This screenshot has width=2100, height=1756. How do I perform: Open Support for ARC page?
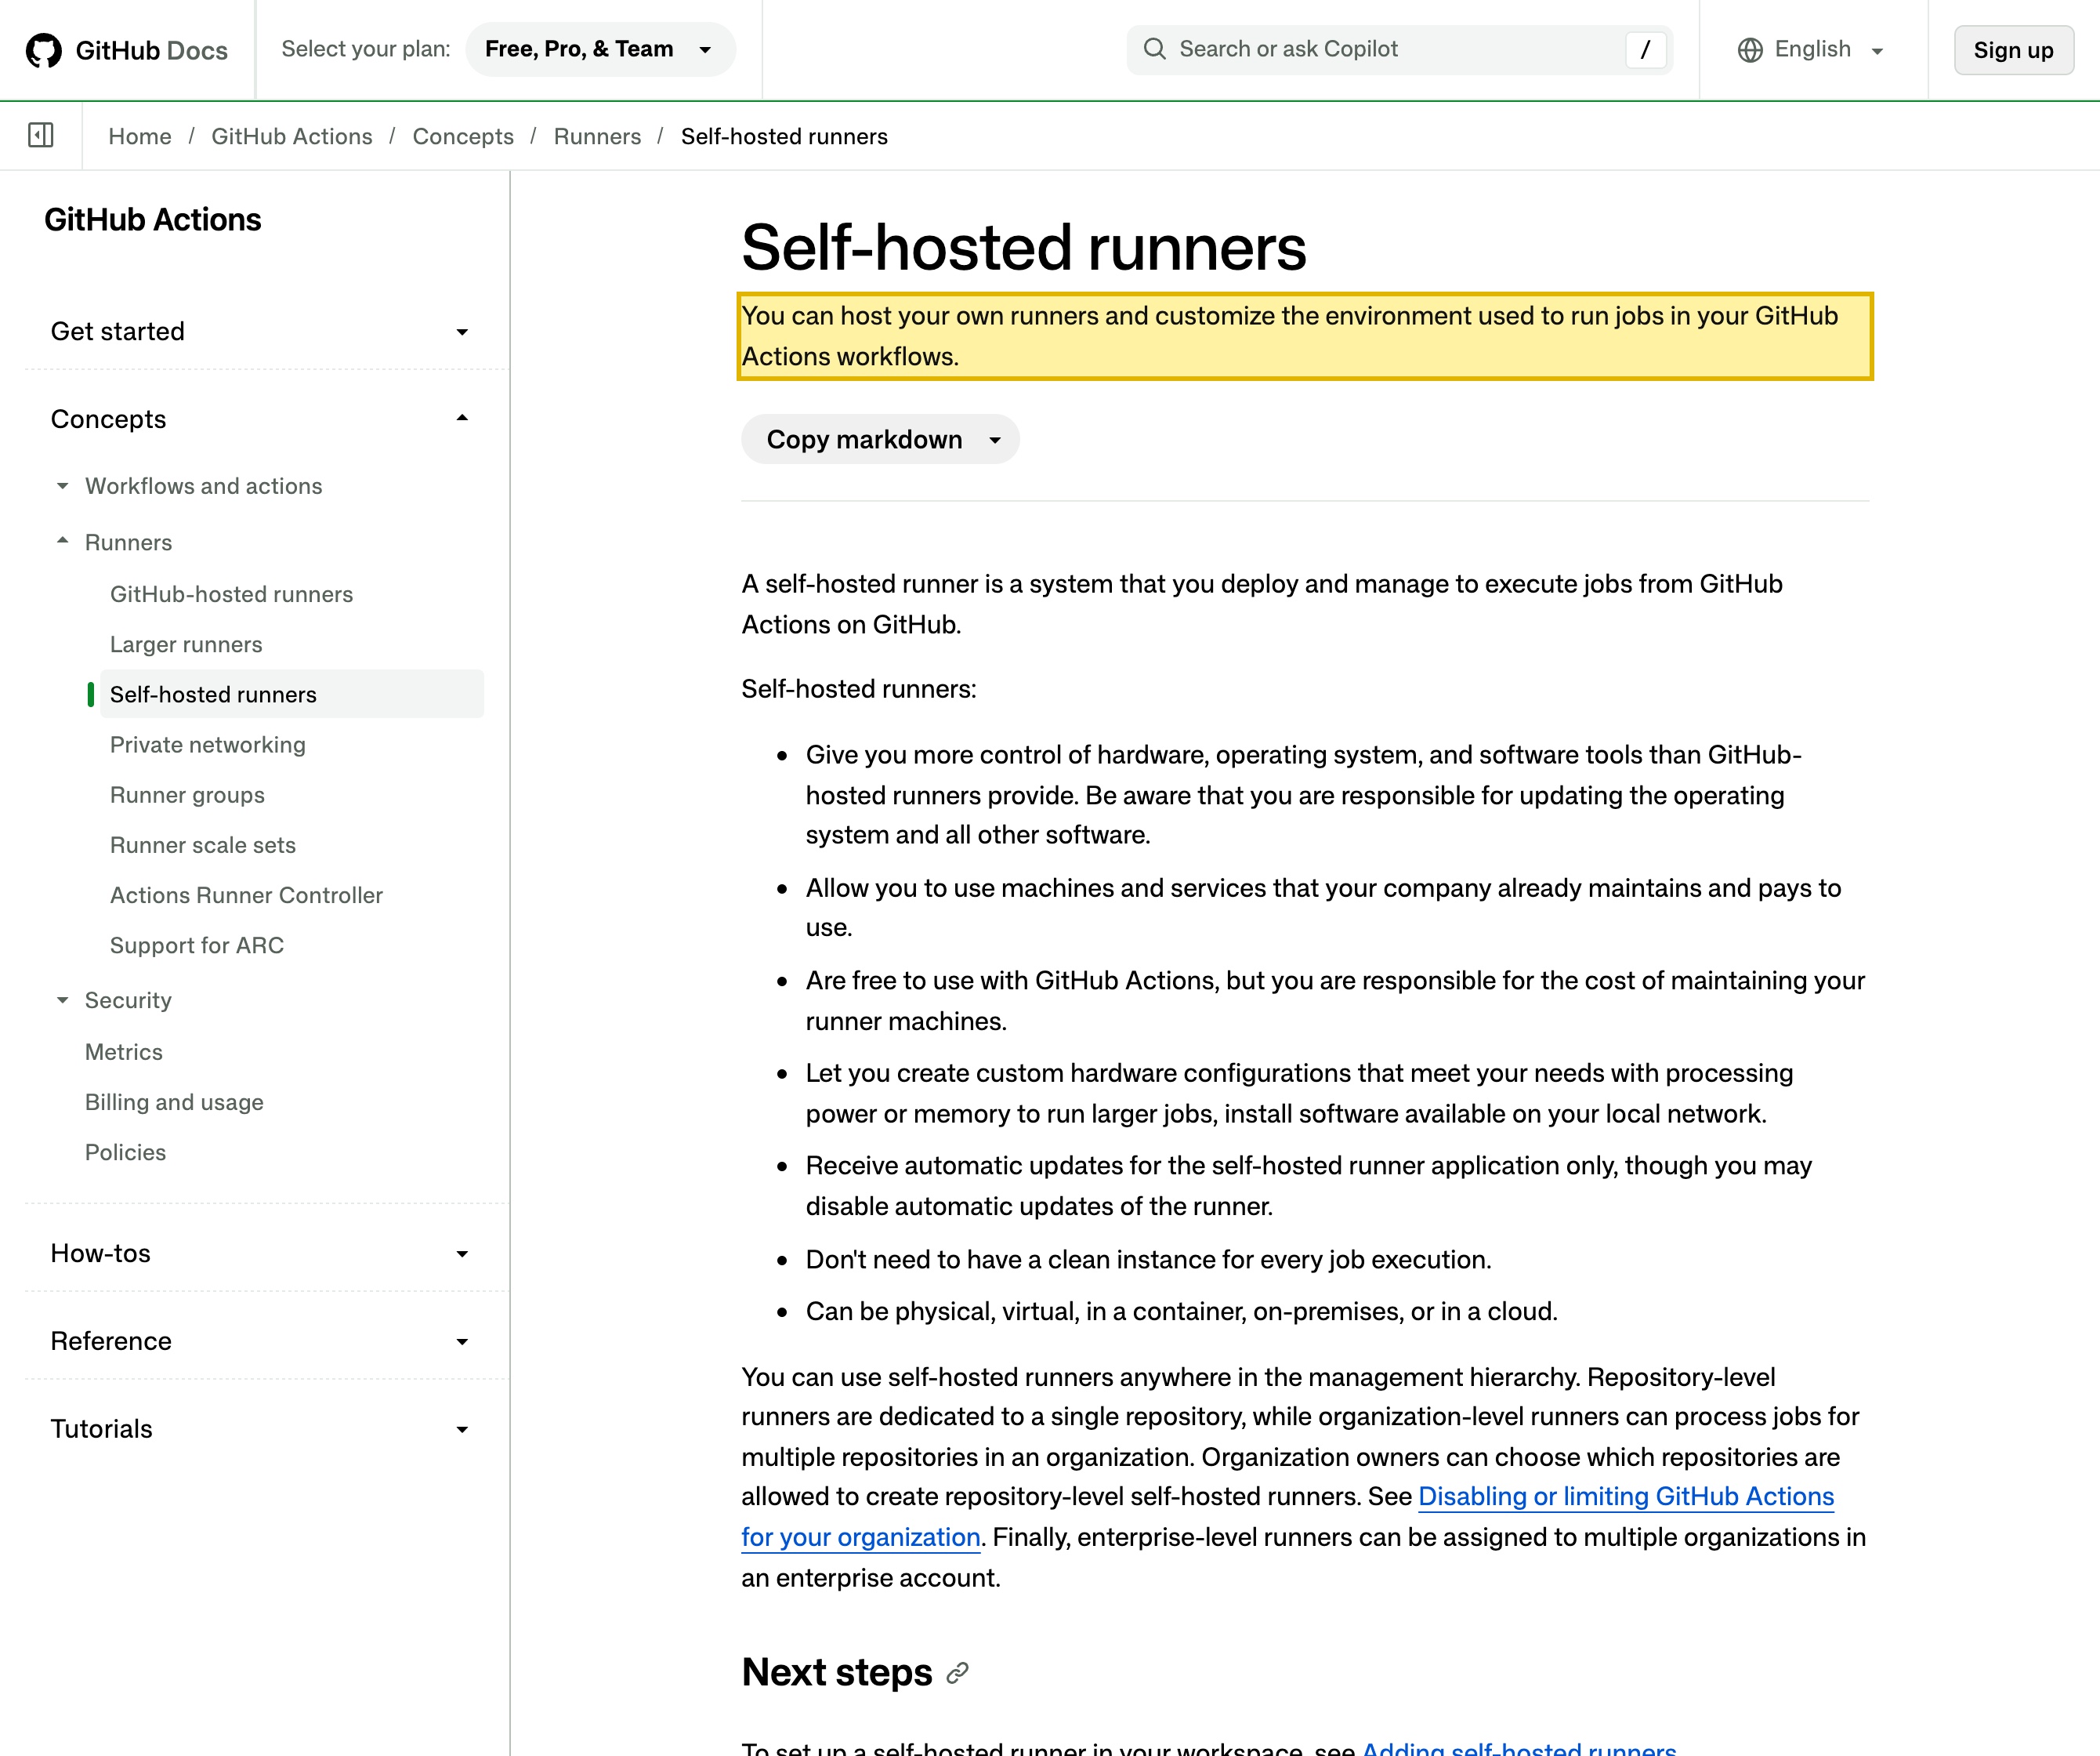click(197, 945)
